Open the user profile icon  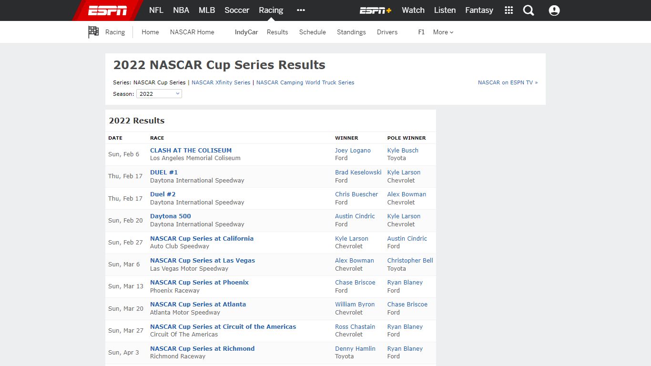(x=554, y=10)
